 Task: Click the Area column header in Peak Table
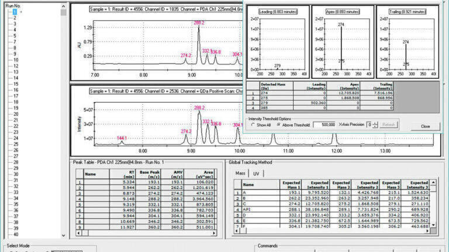point(199,174)
